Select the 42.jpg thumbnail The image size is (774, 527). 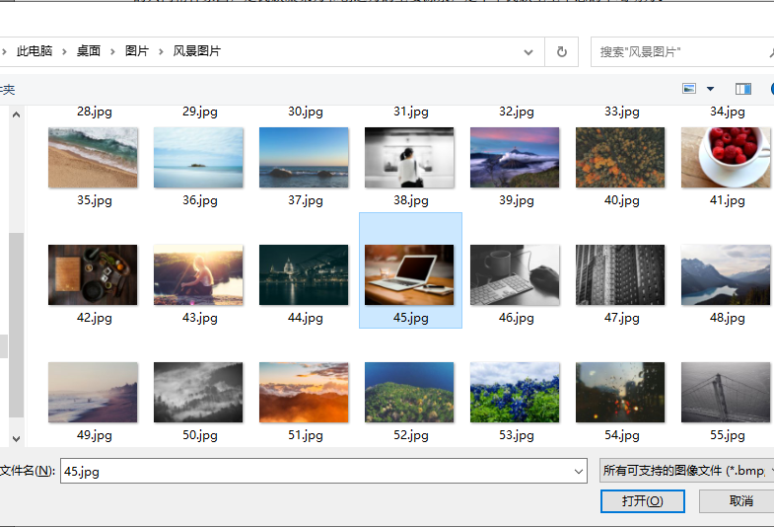tap(93, 274)
